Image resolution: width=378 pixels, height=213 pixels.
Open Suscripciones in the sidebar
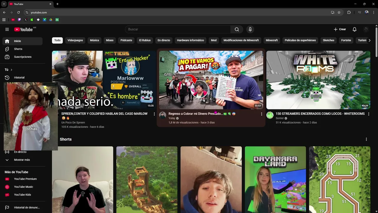tap(22, 57)
